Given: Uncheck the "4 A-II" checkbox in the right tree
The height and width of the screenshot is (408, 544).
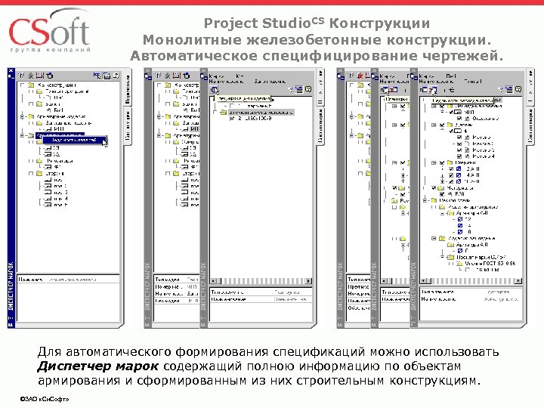Looking at the screenshot, I should coord(451,175).
